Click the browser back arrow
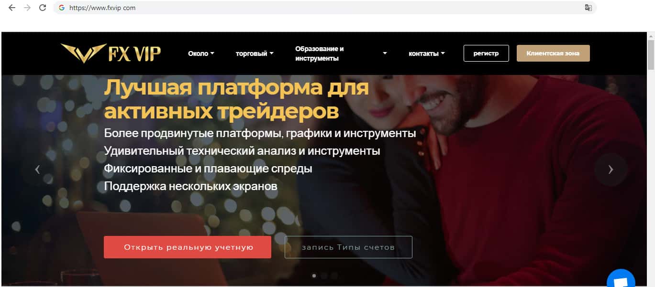 coord(12,8)
